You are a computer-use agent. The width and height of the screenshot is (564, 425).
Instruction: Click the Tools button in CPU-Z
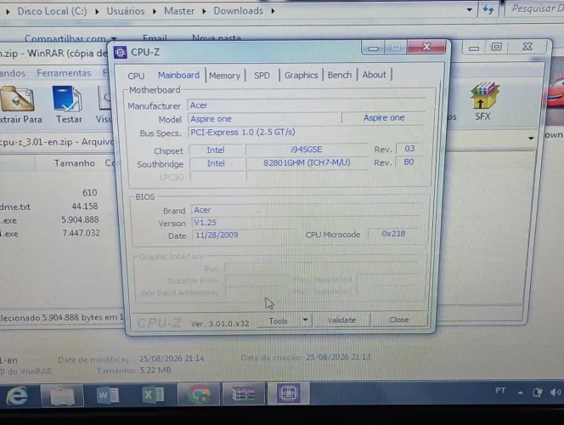pyautogui.click(x=278, y=321)
